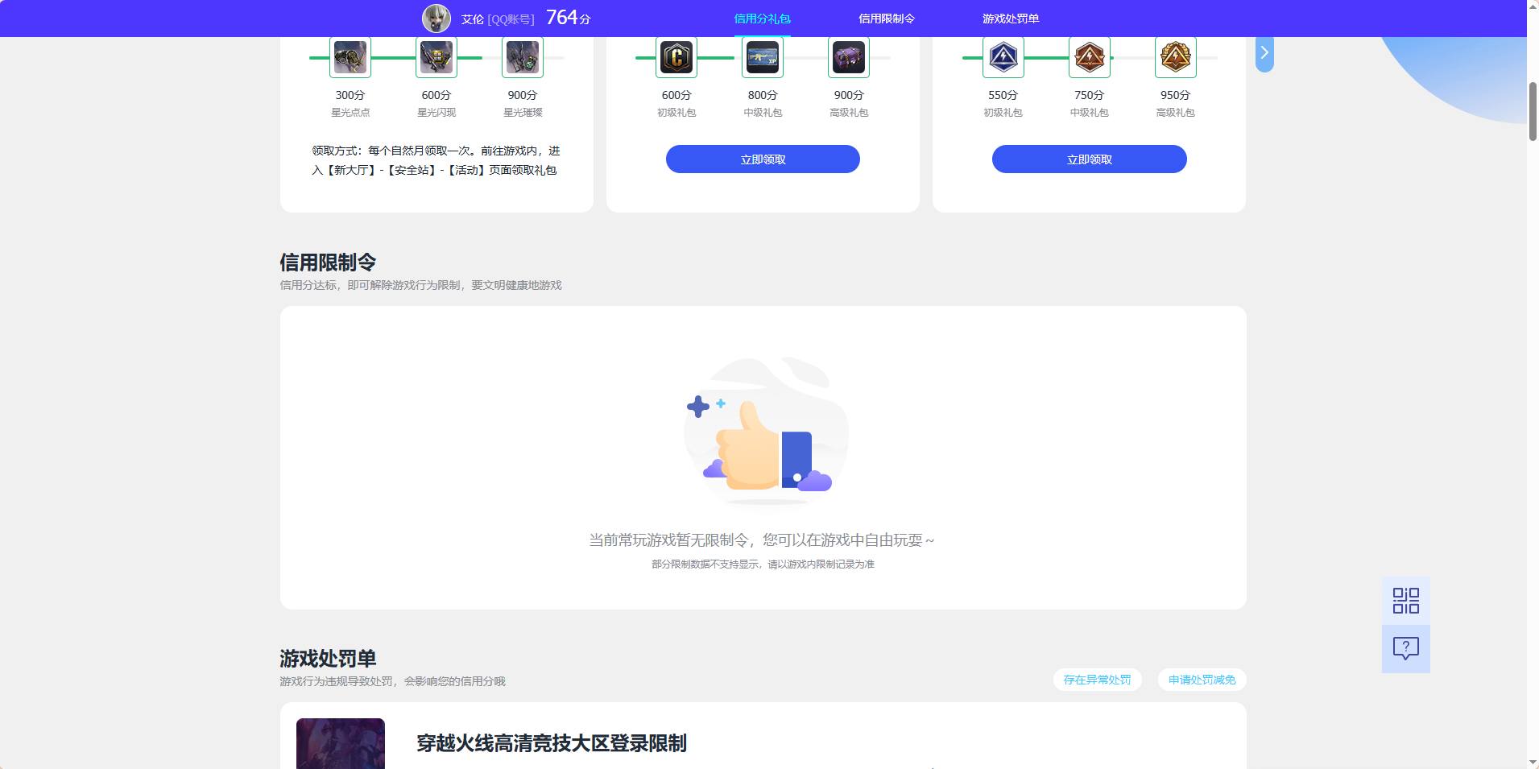Click 立即领取 under 550分 初级礼包 card
This screenshot has height=769, width=1539.
[x=1090, y=159]
